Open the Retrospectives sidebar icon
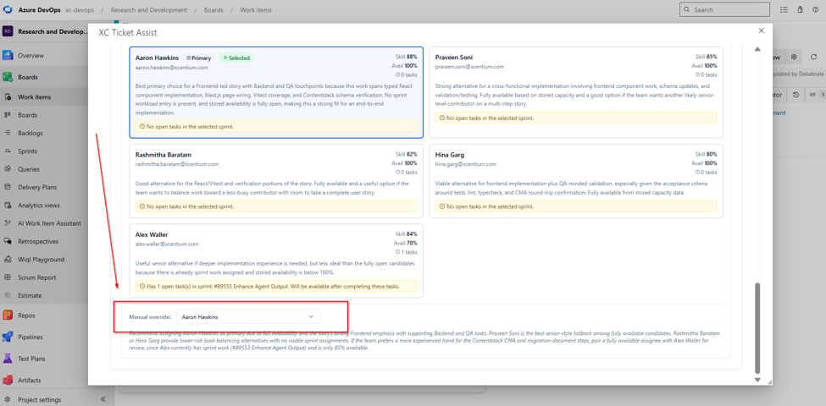This screenshot has width=826, height=406. point(8,241)
